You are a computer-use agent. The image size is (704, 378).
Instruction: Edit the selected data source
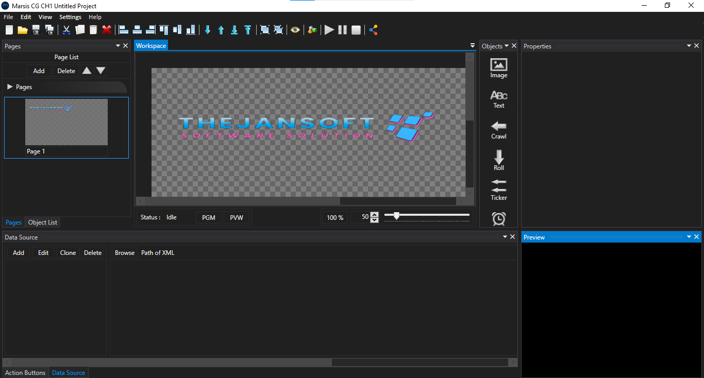point(43,252)
